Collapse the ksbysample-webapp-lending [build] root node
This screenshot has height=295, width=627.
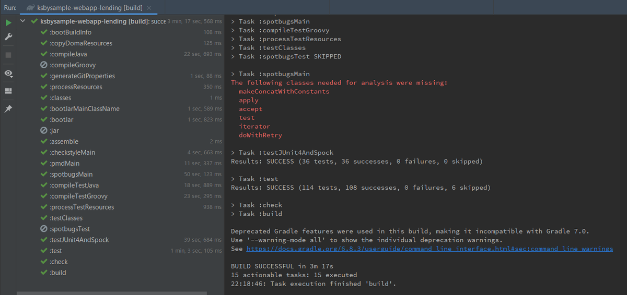tap(22, 21)
